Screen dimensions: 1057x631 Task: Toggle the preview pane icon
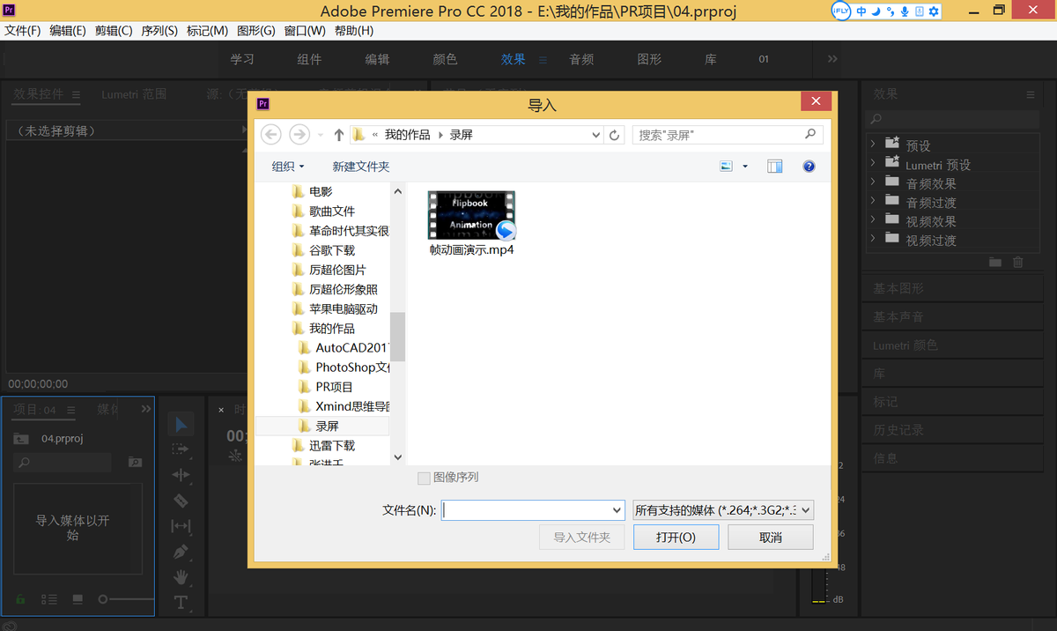(775, 166)
